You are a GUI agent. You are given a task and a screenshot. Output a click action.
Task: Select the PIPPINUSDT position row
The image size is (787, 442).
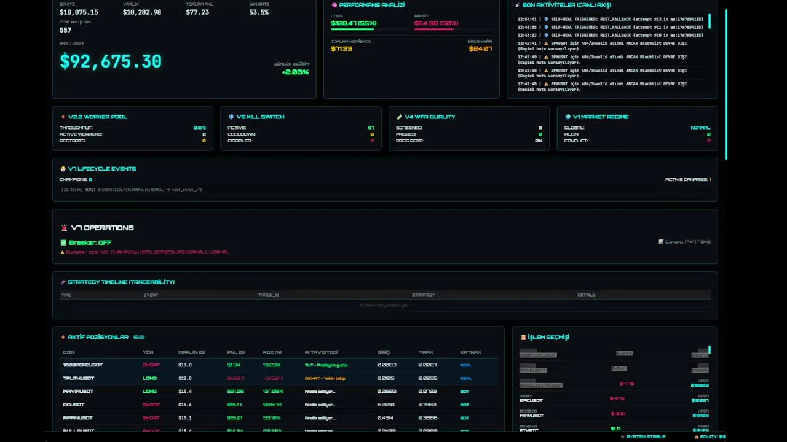(x=279, y=417)
